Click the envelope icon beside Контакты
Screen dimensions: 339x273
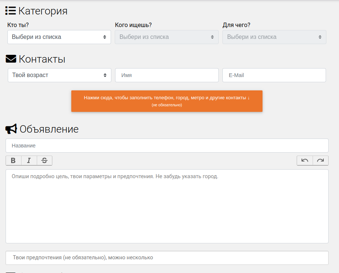click(x=11, y=59)
